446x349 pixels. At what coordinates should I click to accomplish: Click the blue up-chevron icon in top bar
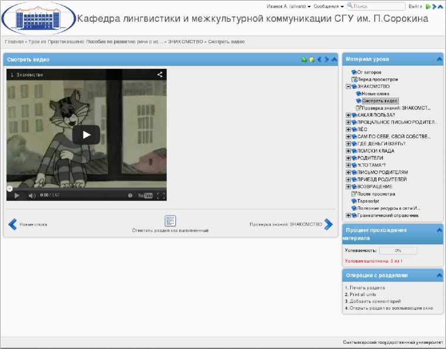440,6
